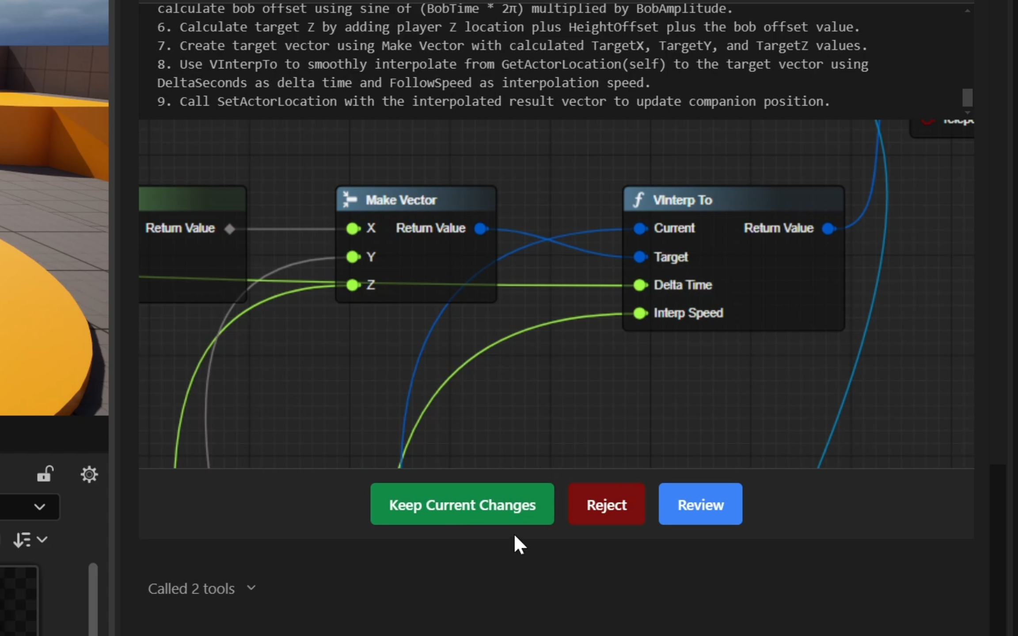Click the sort order icon
This screenshot has height=636, width=1018.
(22, 539)
